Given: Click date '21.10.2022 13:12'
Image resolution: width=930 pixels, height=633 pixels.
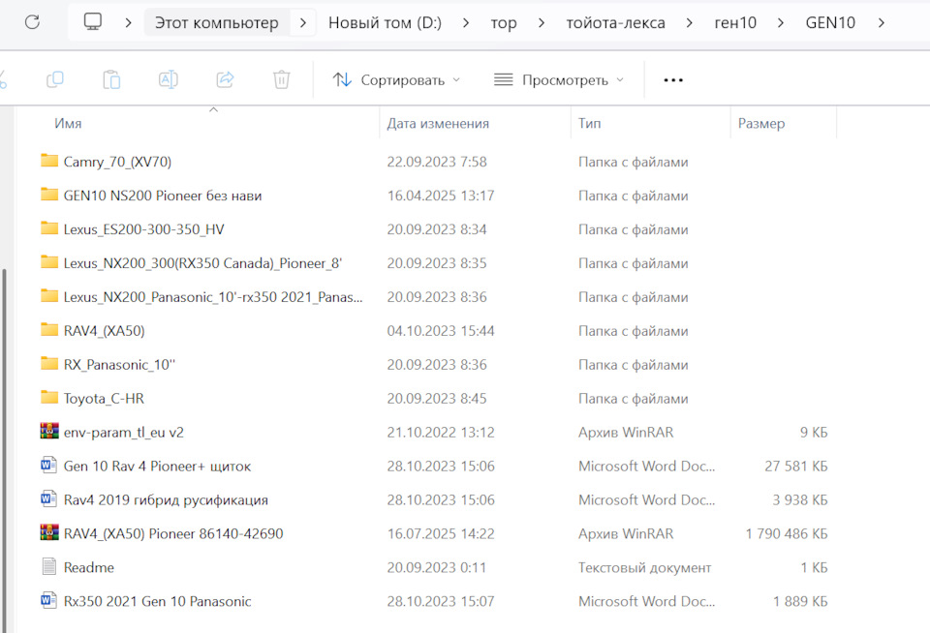Looking at the screenshot, I should click(x=441, y=432).
